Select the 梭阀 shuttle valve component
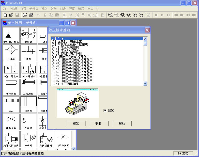 pos(28,53)
